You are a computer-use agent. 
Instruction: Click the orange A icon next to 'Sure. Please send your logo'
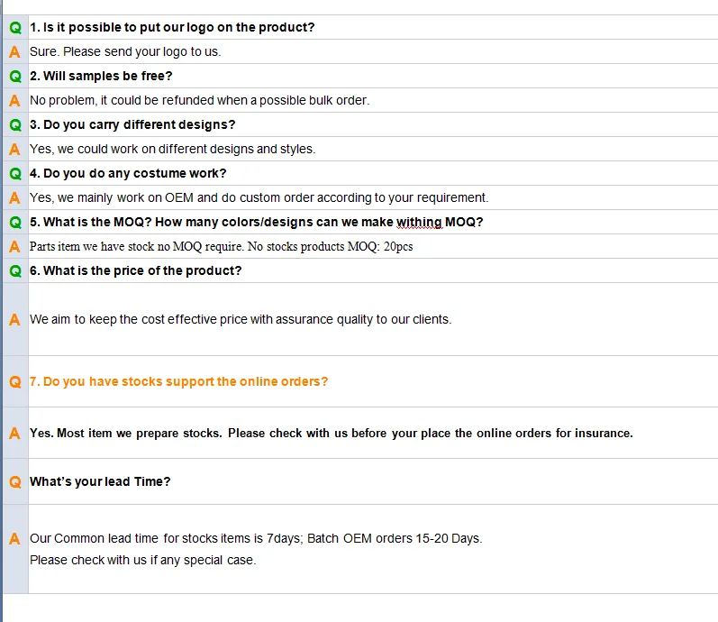(x=15, y=51)
